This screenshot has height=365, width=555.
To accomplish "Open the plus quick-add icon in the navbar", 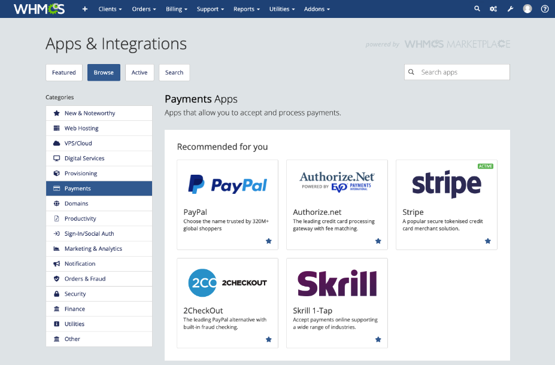I will (85, 9).
